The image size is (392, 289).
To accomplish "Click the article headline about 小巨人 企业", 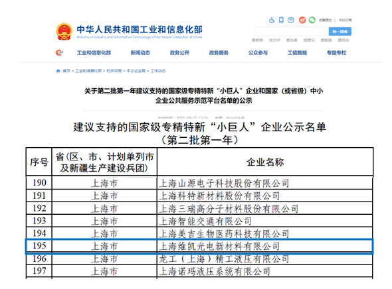I will [204, 95].
